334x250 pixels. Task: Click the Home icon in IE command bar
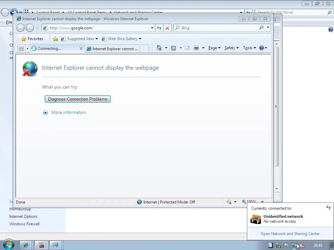point(159,48)
